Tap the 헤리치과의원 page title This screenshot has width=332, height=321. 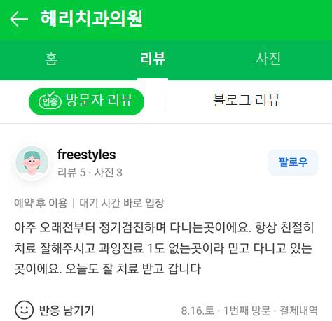click(x=92, y=19)
